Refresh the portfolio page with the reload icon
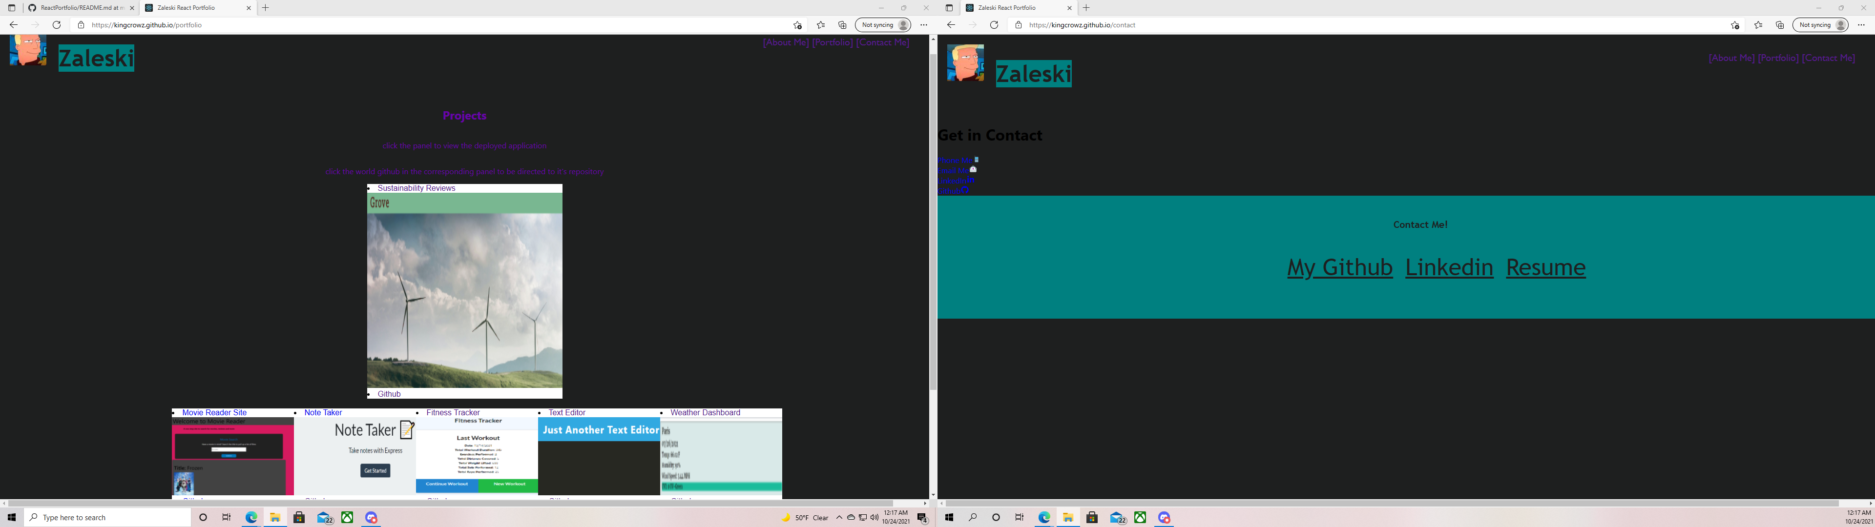 56,24
